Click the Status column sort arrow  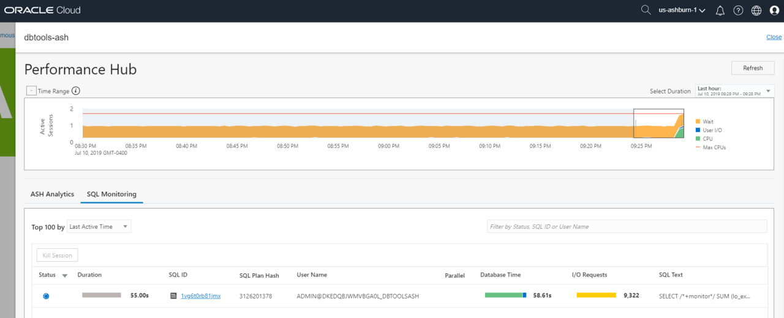[64, 276]
